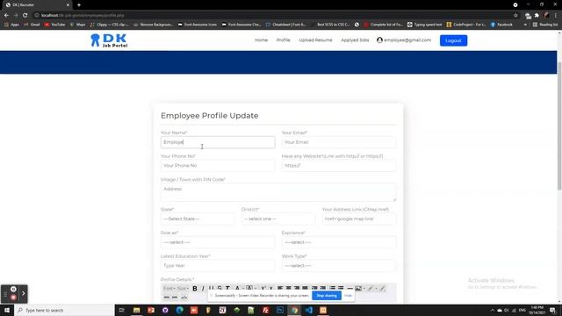Image resolution: width=562 pixels, height=316 pixels.
Task: Open Microsoft Edge from the taskbar
Action: 179,310
